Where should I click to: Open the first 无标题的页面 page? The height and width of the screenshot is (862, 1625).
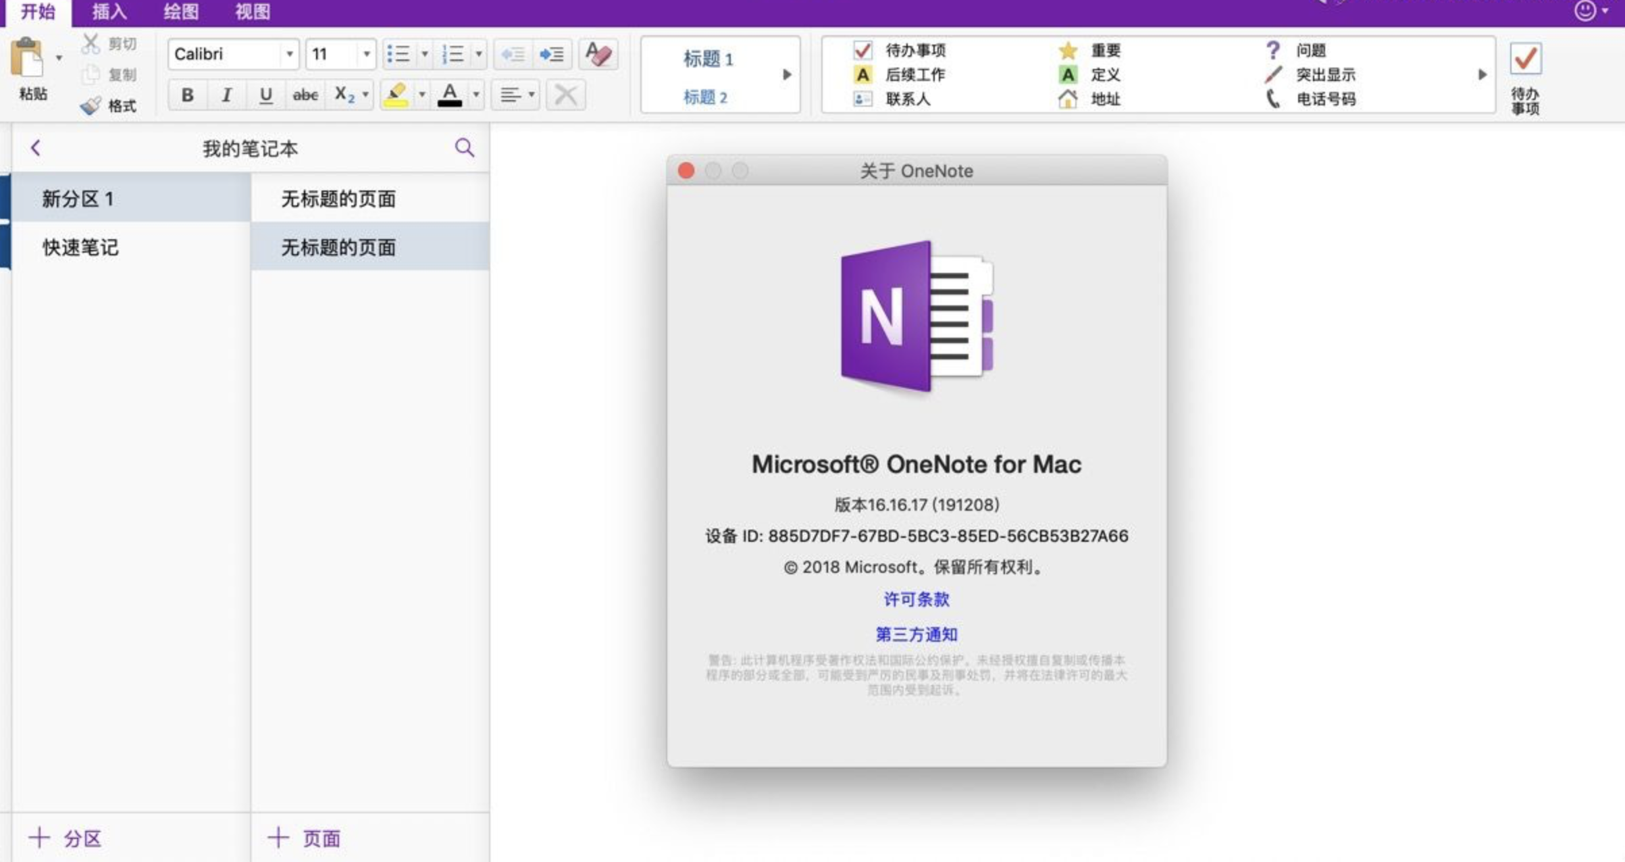click(x=370, y=198)
